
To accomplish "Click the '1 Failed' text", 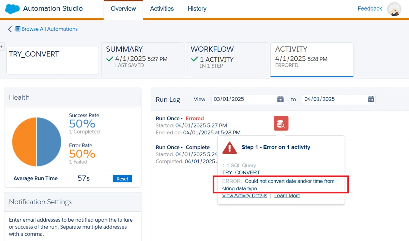I will click(x=78, y=162).
